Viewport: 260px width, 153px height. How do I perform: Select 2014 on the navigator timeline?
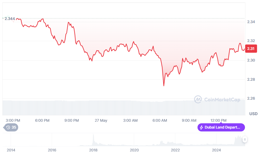(x=11, y=150)
